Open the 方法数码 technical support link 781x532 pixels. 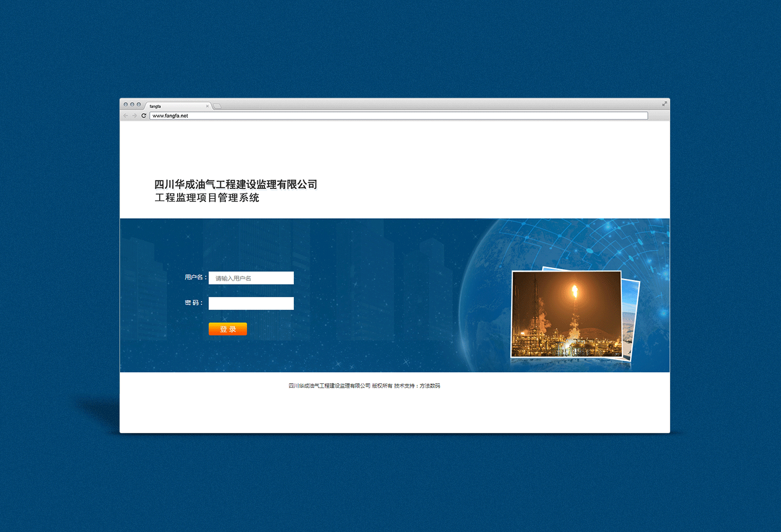click(x=431, y=385)
